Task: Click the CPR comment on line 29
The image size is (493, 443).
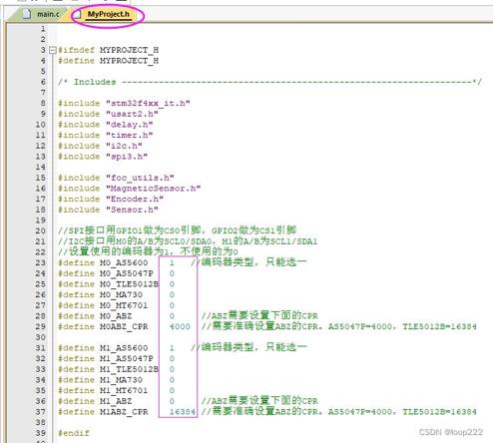Action: click(339, 326)
